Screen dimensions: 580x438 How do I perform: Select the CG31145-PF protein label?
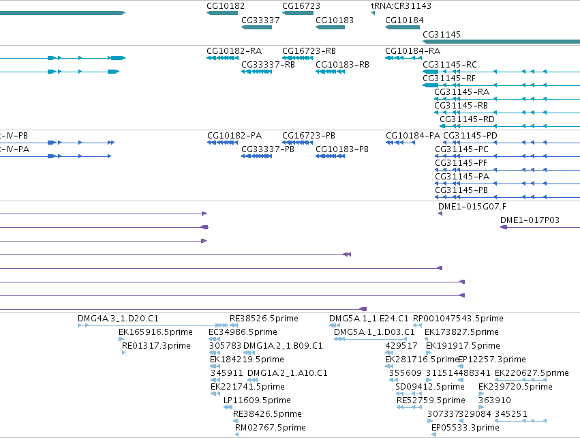[461, 163]
